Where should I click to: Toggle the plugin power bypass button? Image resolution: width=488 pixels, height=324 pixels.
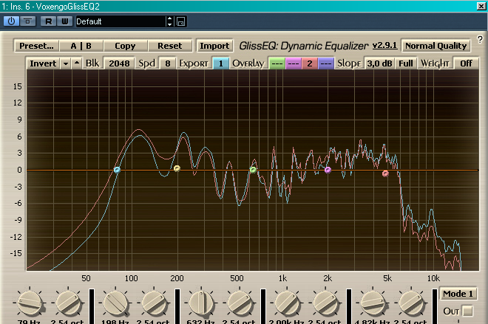coord(11,21)
